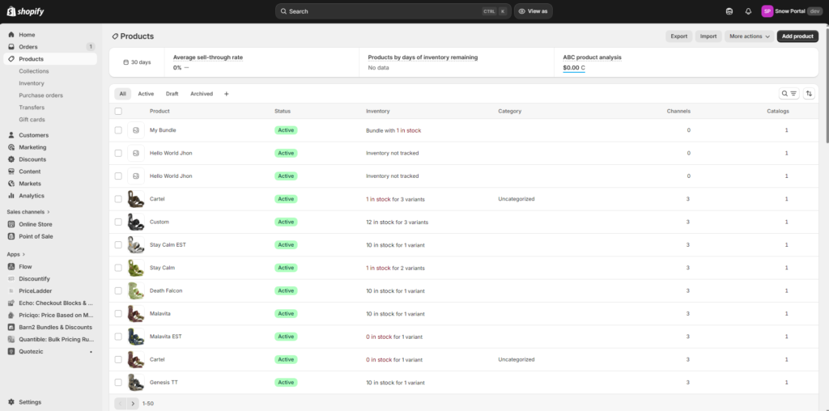This screenshot has height=411, width=829.
Task: Select the Death Falcon product checkbox
Action: pos(118,290)
